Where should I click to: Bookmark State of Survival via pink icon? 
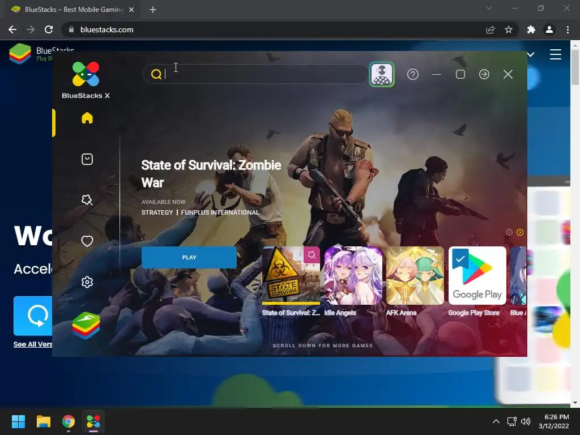tap(312, 255)
